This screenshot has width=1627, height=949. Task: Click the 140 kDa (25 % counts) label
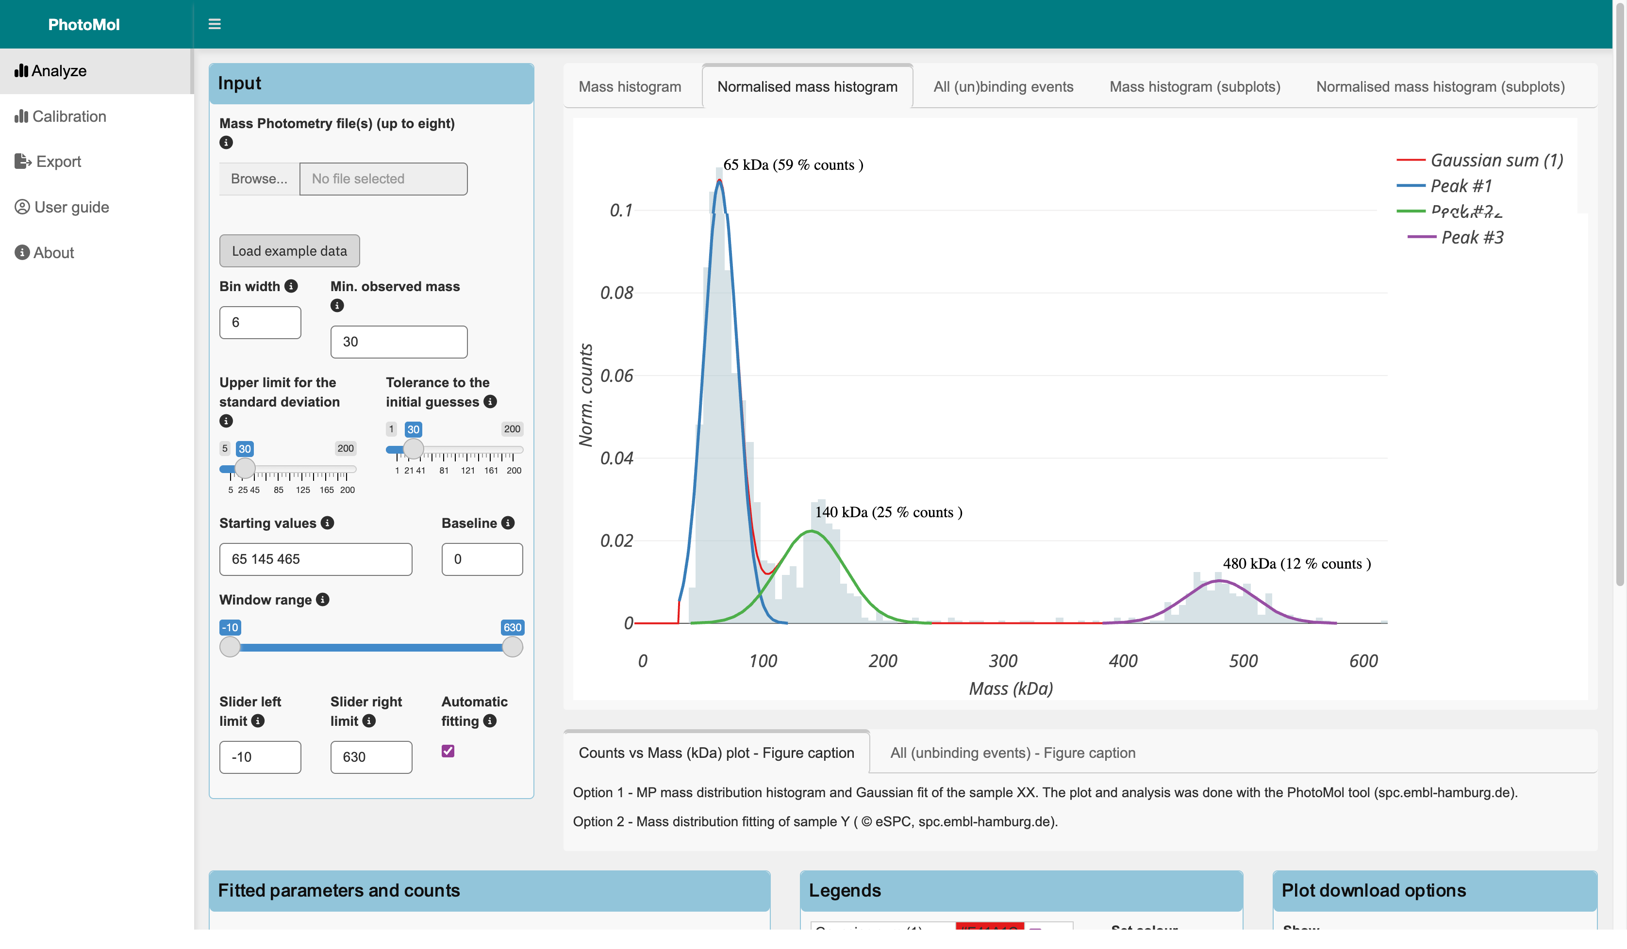point(888,512)
